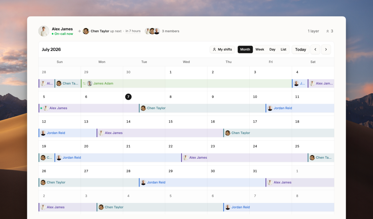Toggle the My shifts filter
This screenshot has width=373, height=219.
pos(222,49)
